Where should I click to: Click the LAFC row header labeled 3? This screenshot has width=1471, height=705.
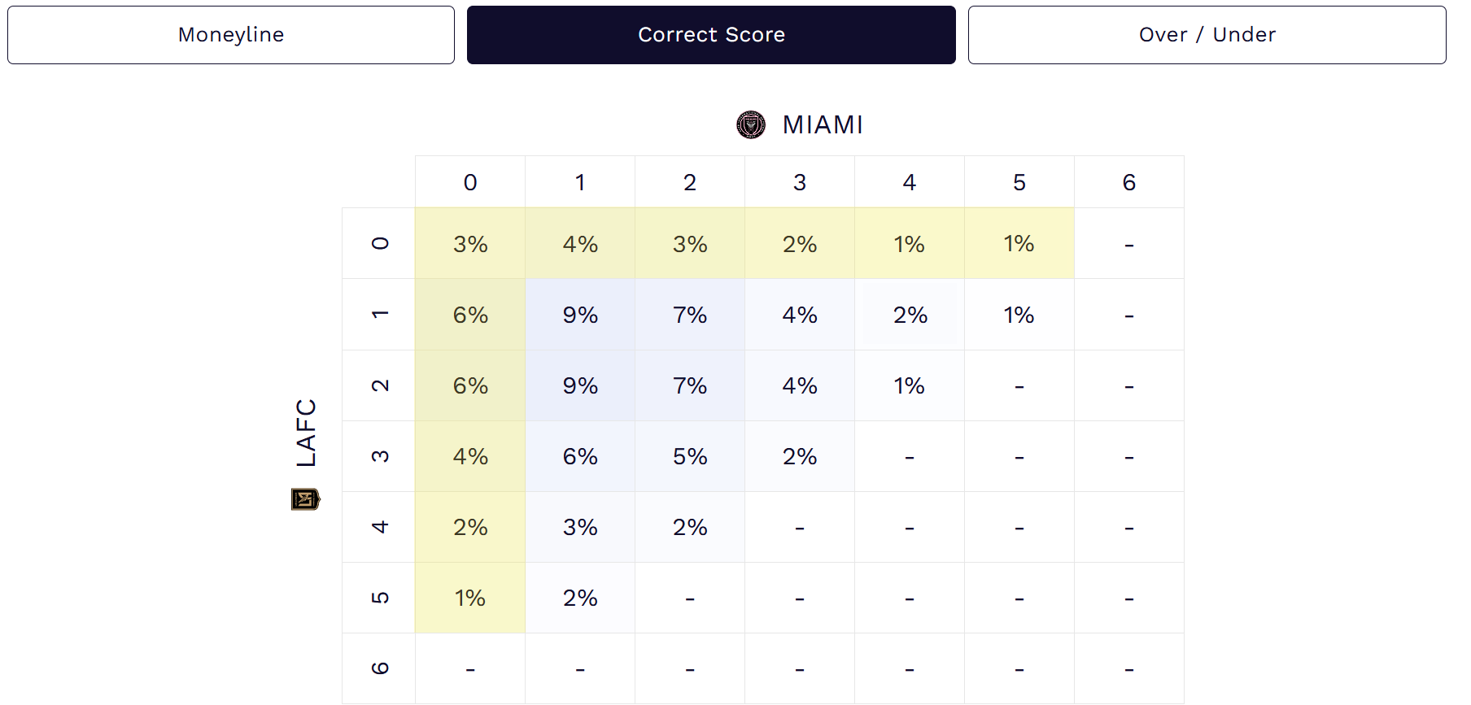(378, 456)
